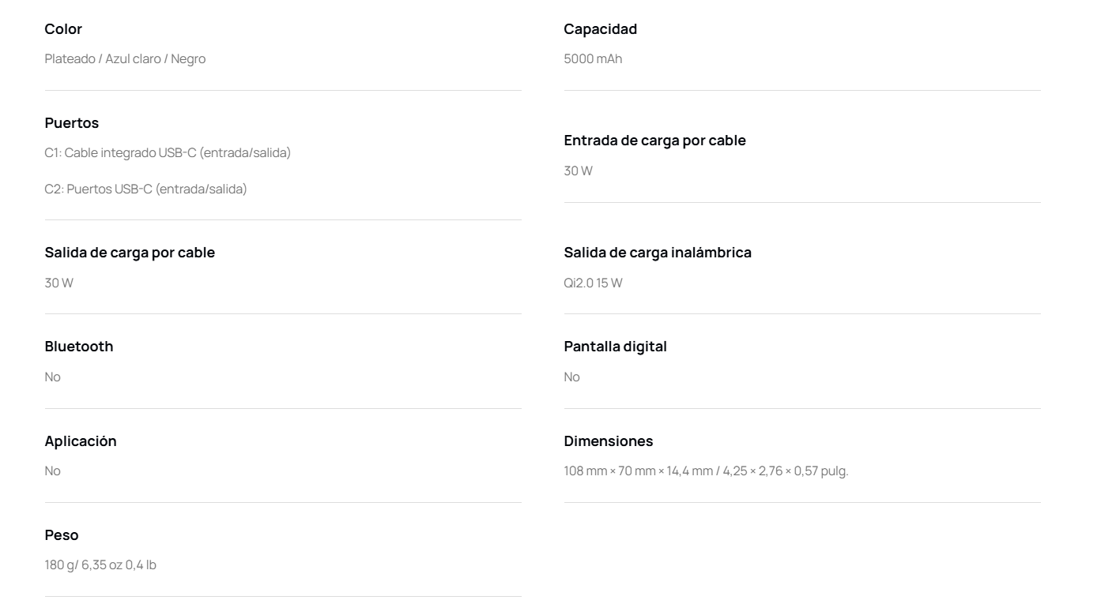Click the Salida de carga inalámbrica heading
The image size is (1101, 600).
point(658,253)
